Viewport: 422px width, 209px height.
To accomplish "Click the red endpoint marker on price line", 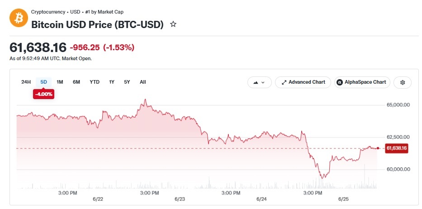I will coord(378,148).
